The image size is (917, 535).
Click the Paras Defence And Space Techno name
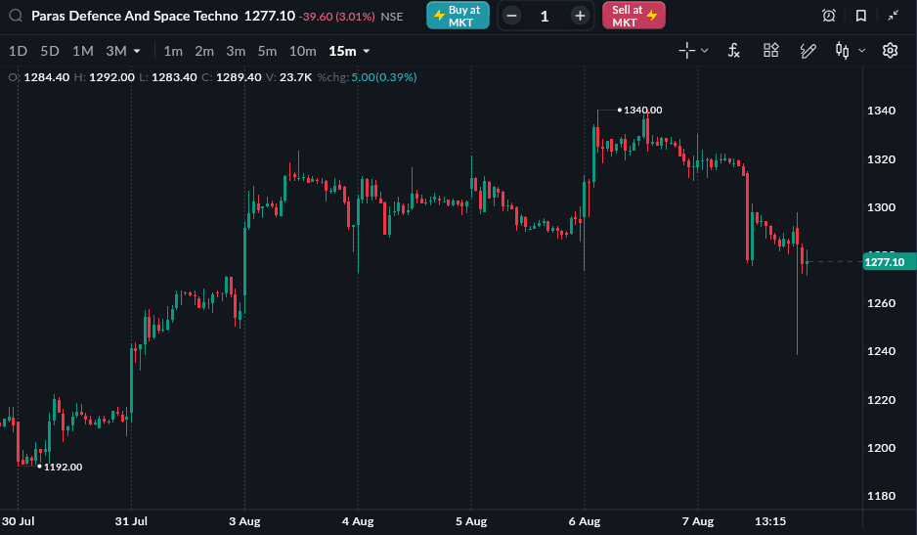[135, 16]
